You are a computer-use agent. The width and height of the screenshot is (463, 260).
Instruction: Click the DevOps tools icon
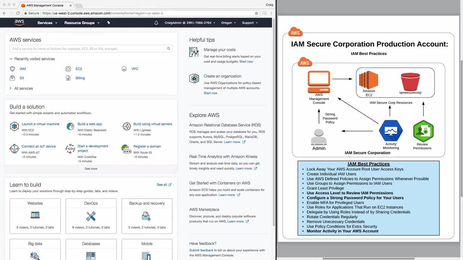click(x=91, y=216)
